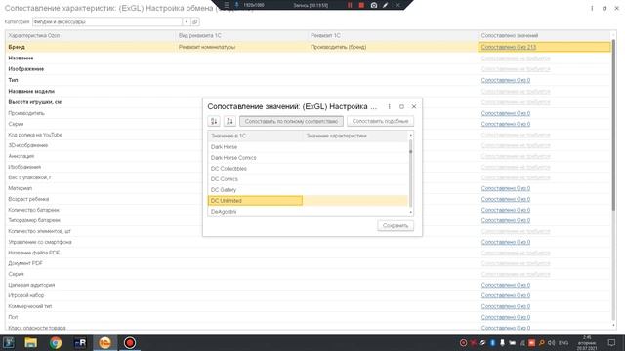Select the Название модели row
This screenshot has width=625, height=351.
pyautogui.click(x=308, y=91)
